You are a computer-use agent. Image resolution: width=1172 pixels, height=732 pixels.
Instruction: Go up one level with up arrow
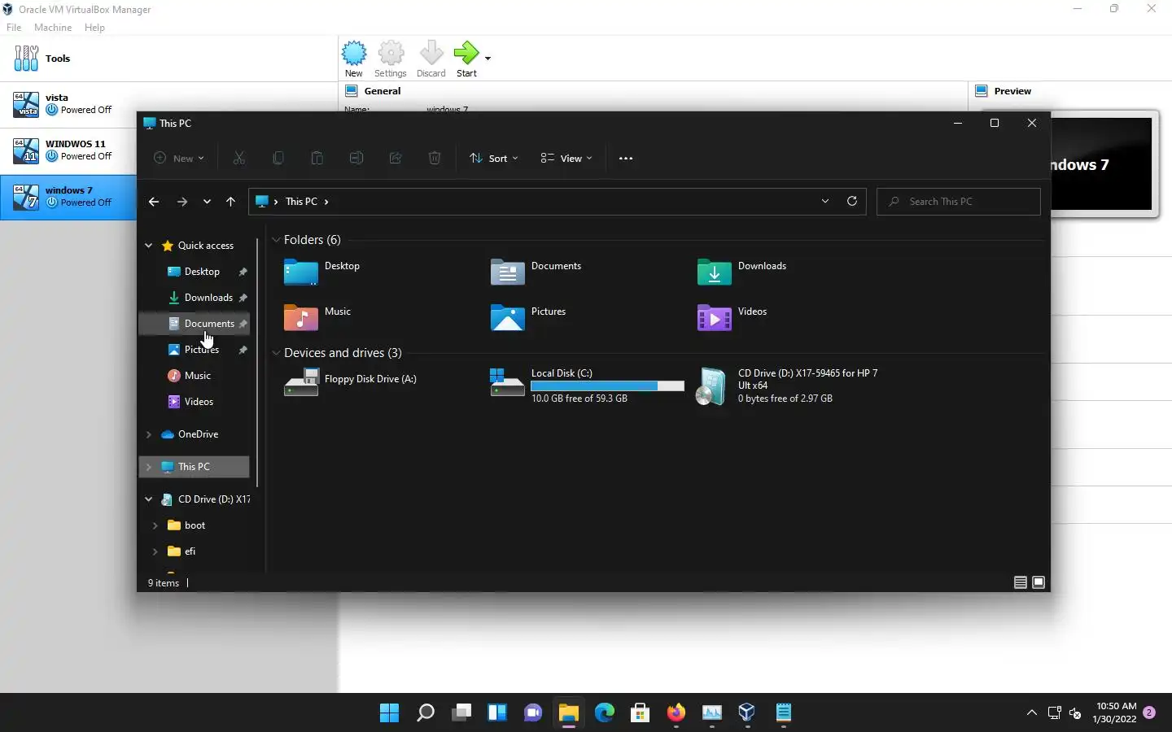[231, 202]
